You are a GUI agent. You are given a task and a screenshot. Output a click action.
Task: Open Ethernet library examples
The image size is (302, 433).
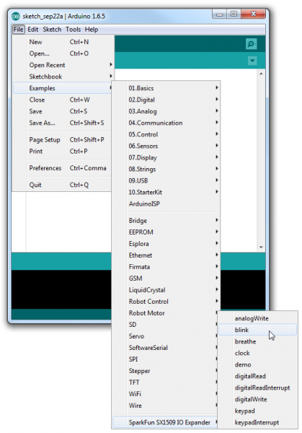pyautogui.click(x=166, y=255)
